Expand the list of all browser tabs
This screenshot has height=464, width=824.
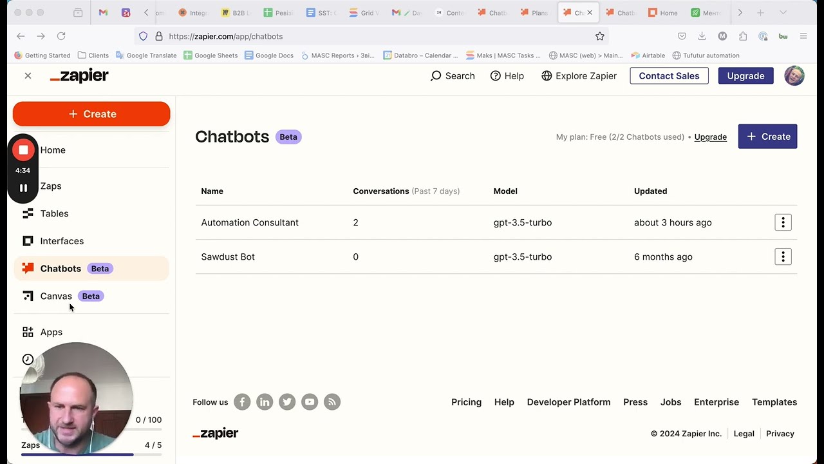pyautogui.click(x=783, y=13)
